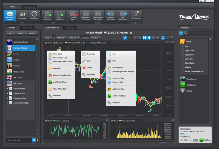The image size is (219, 149).
Task: Choose Export to Excel menu entry
Action: [121, 78]
